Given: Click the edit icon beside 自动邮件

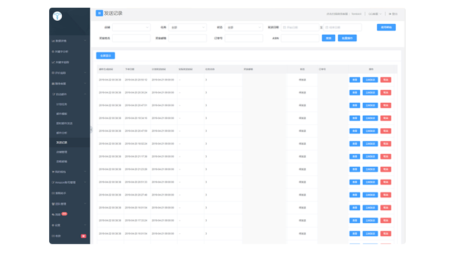Looking at the screenshot, I should pos(54,94).
